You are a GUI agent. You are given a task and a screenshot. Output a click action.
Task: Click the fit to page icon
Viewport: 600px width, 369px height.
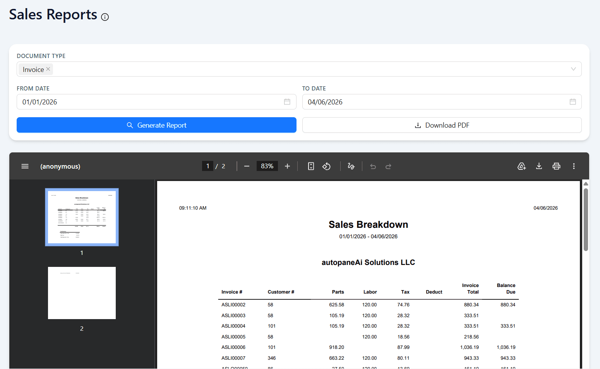click(x=311, y=166)
